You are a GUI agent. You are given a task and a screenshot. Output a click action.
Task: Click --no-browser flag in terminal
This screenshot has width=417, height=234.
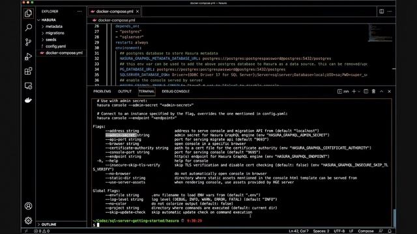(x=118, y=174)
